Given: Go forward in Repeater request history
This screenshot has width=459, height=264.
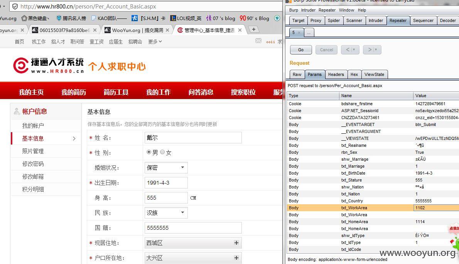Looking at the screenshot, I should coord(372,50).
